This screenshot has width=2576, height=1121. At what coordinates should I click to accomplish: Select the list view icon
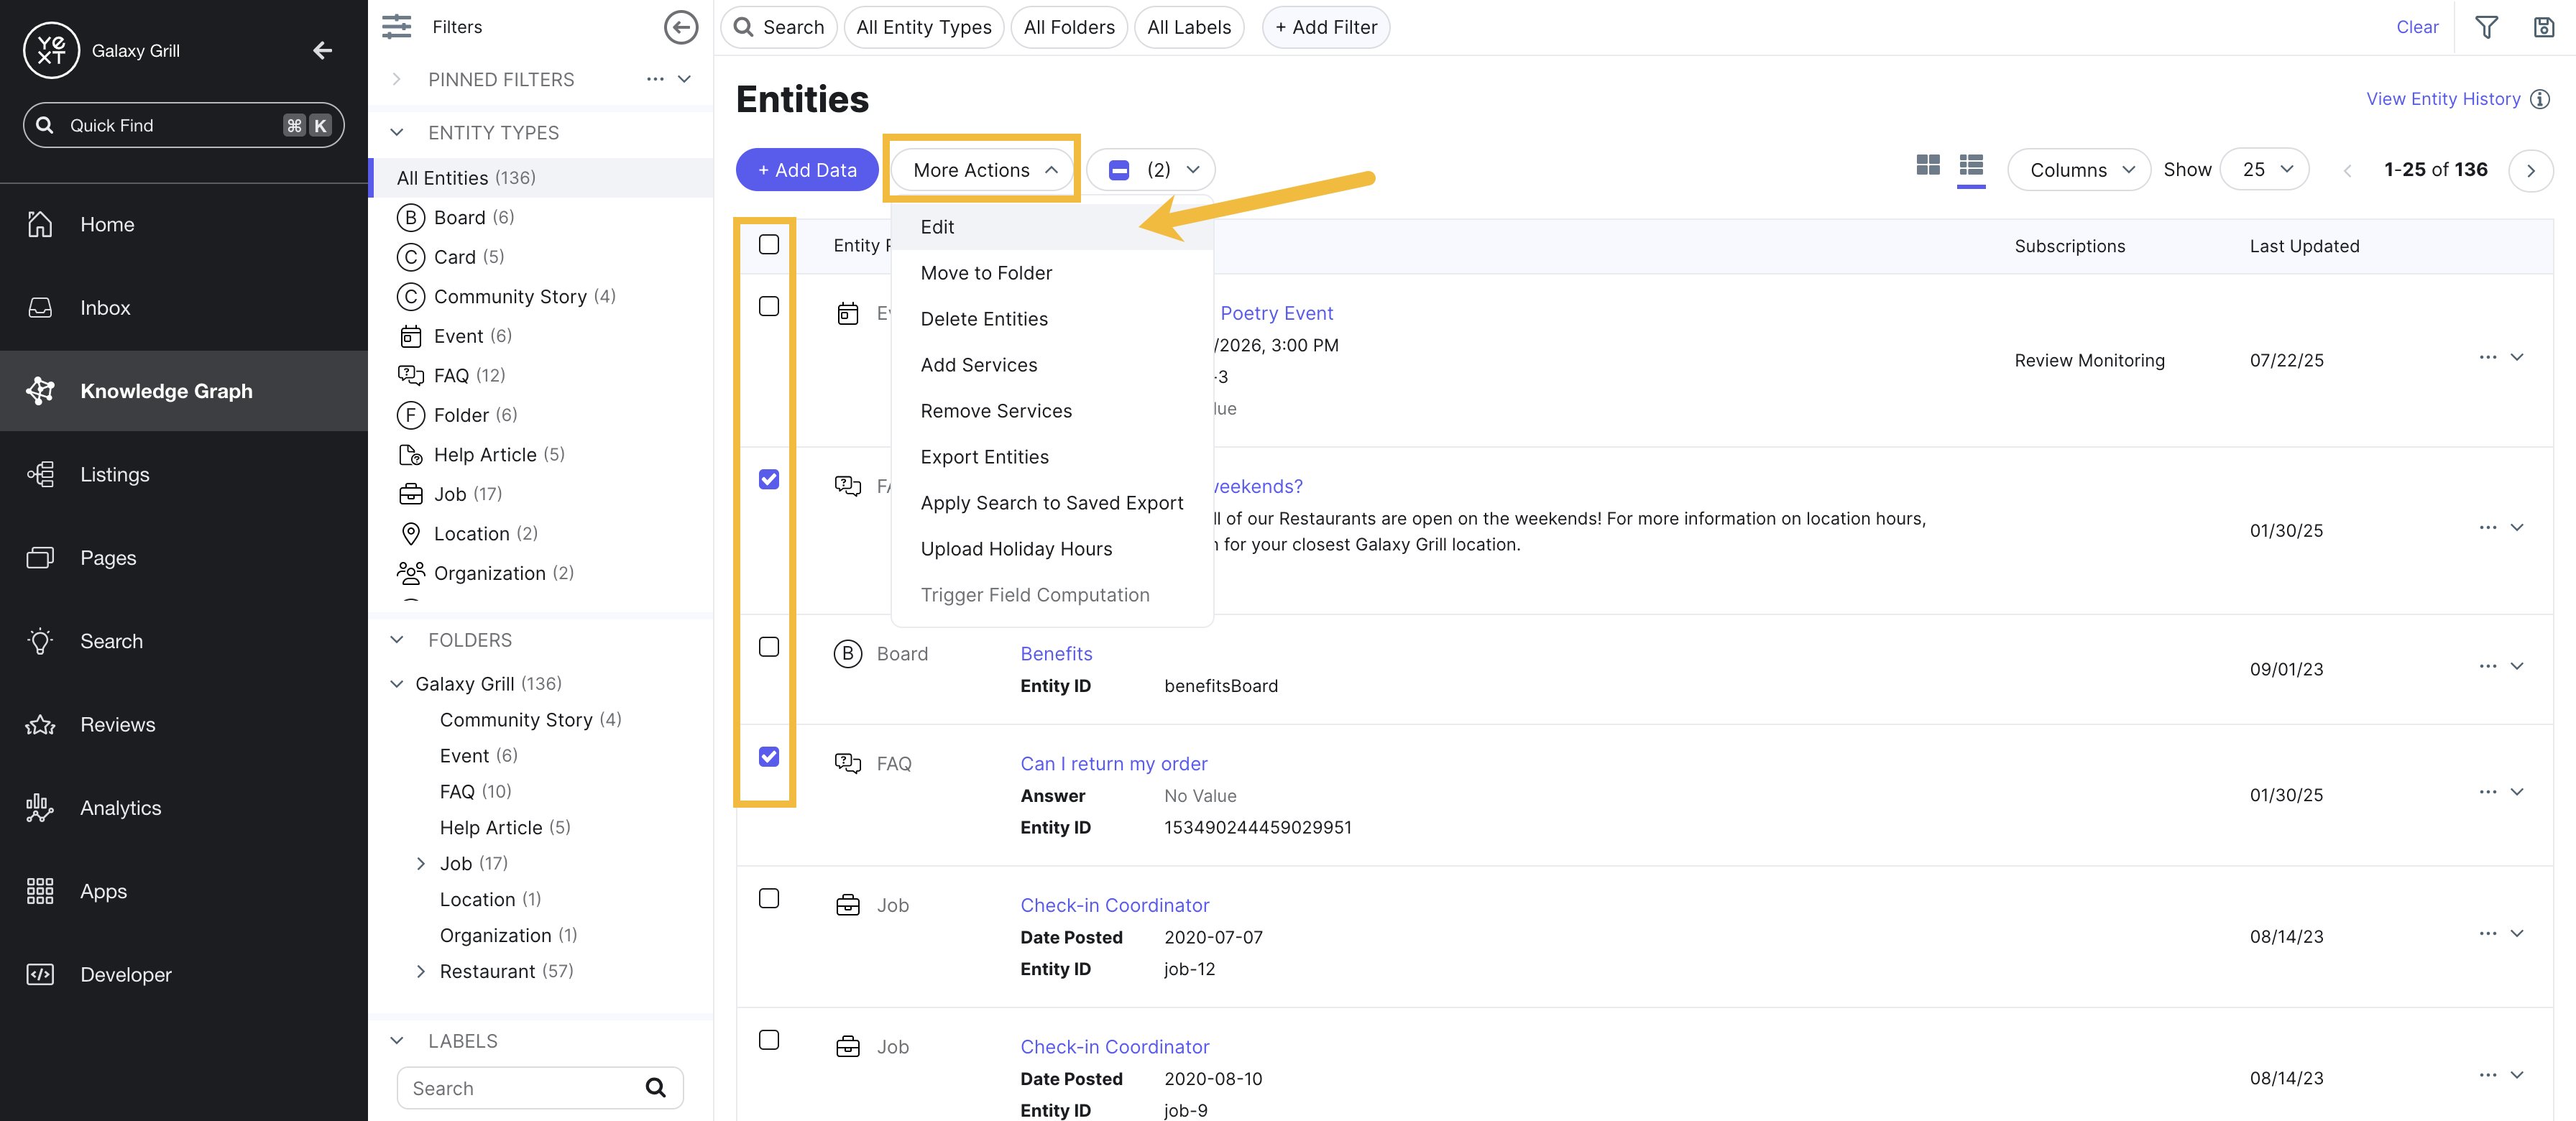pos(1971,166)
